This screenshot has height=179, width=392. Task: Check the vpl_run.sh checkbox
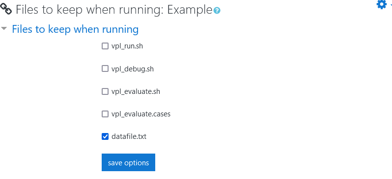105,46
